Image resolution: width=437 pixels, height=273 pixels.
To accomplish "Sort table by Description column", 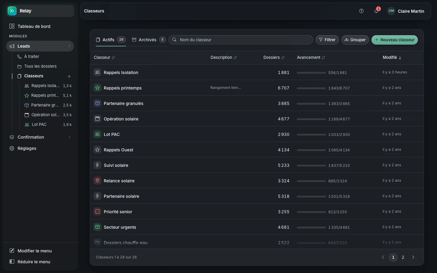I will point(224,58).
